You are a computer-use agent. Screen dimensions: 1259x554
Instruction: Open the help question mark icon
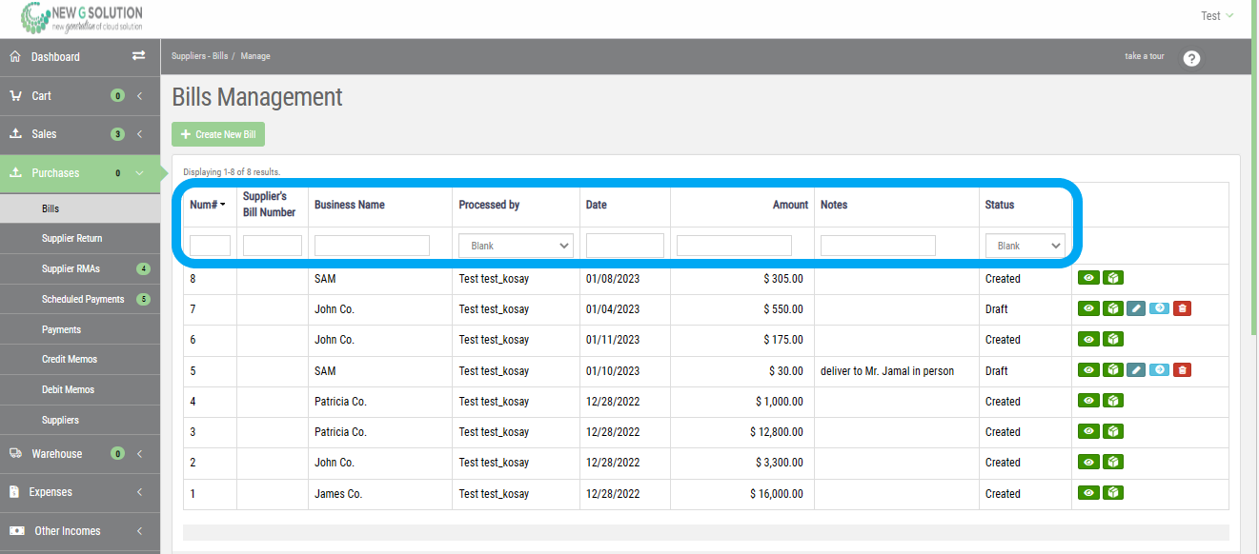pos(1191,58)
